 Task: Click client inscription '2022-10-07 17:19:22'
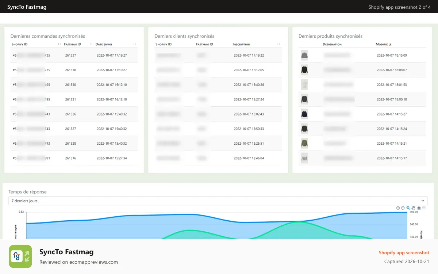tap(249, 56)
